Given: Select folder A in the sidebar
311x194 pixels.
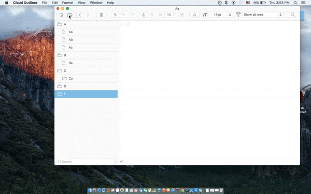Looking at the screenshot, I should [x=86, y=24].
